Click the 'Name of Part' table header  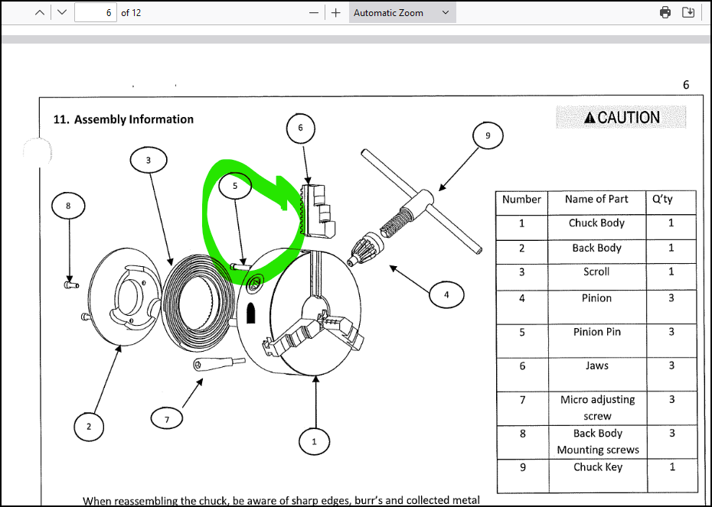coord(596,199)
